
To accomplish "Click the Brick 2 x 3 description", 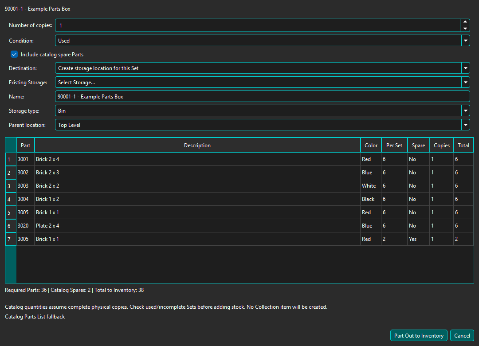I will coord(197,173).
